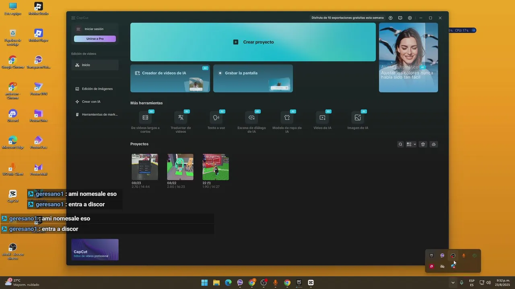The height and width of the screenshot is (289, 515).
Task: Open the 08/22 project thumbnail
Action: (x=180, y=167)
